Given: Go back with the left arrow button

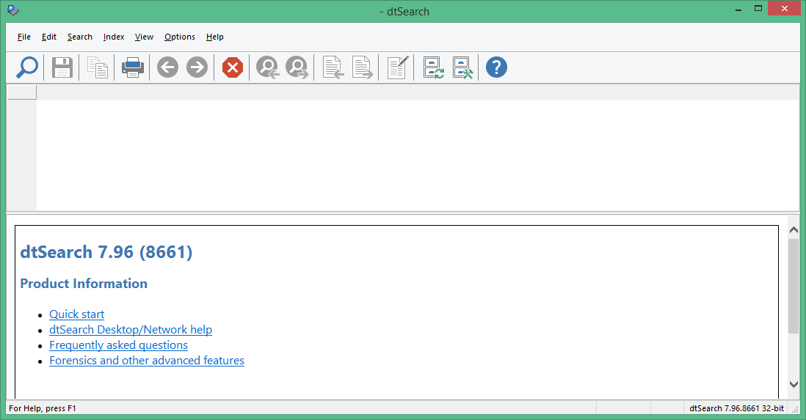Looking at the screenshot, I should coord(167,67).
